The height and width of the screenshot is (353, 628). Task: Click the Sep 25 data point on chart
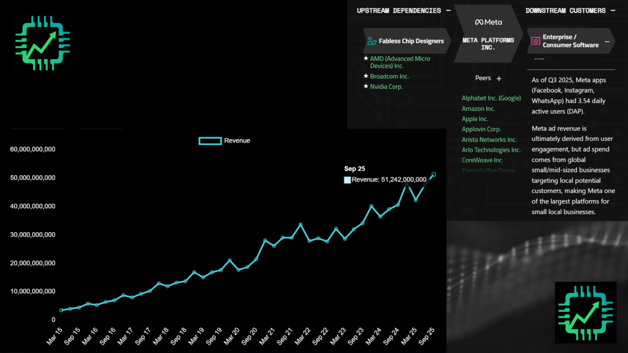tap(433, 175)
